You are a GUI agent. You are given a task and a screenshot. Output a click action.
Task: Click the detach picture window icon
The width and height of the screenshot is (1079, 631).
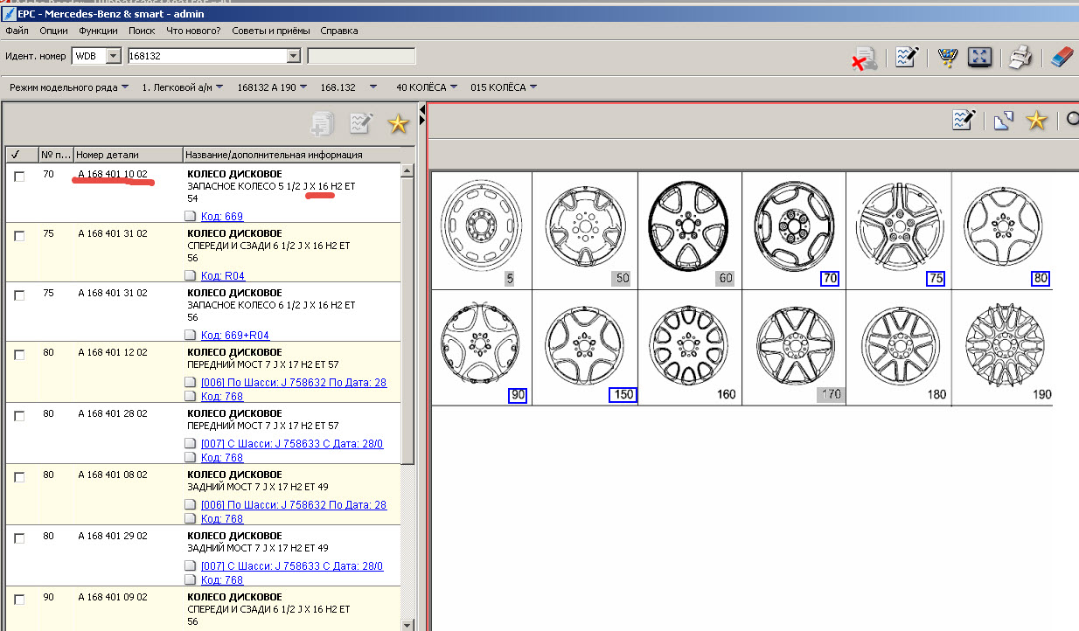click(1003, 121)
